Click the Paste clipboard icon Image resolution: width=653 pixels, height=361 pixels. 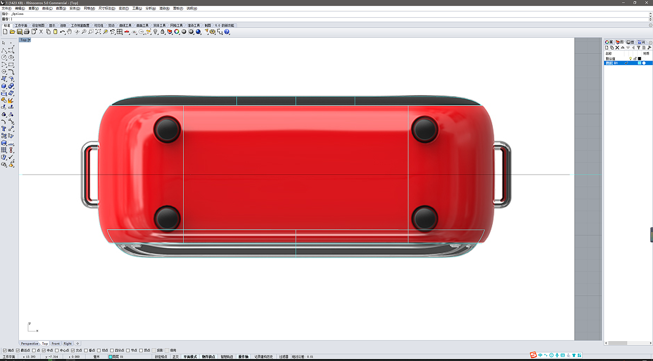coord(55,32)
